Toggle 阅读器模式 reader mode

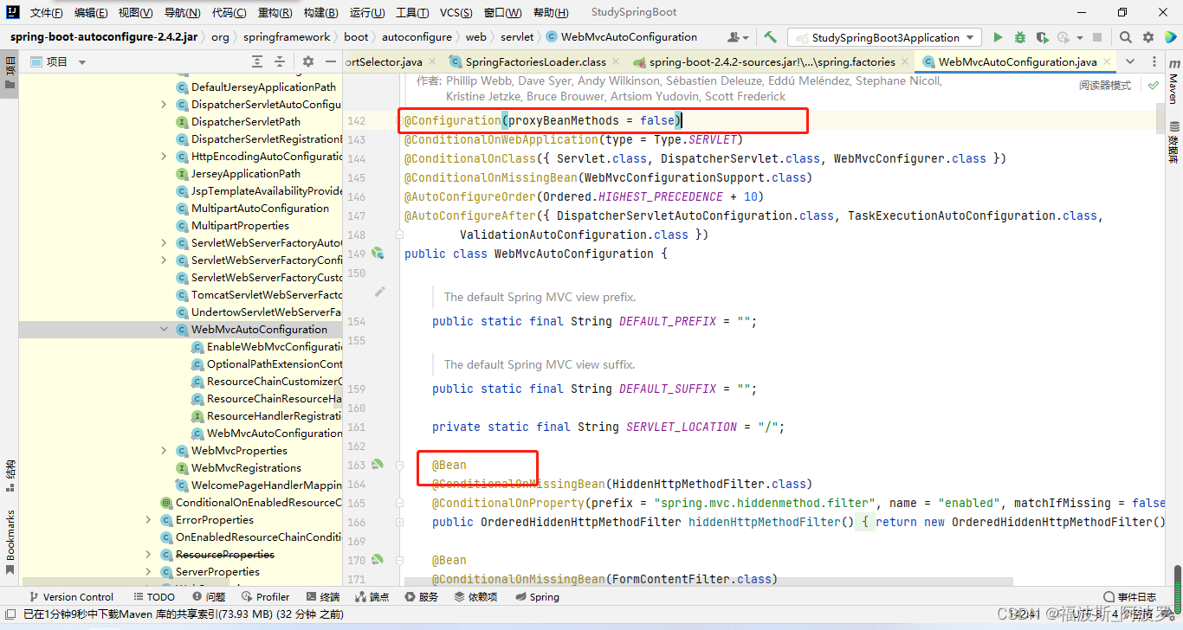tap(1104, 86)
